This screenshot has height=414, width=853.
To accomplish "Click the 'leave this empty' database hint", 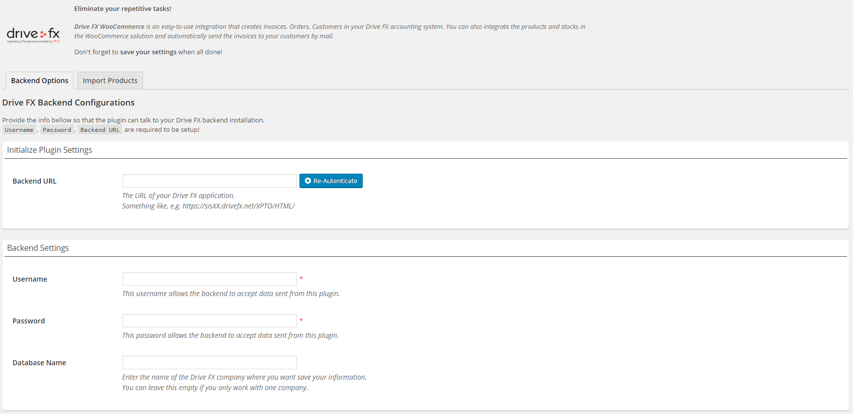I will (215, 388).
